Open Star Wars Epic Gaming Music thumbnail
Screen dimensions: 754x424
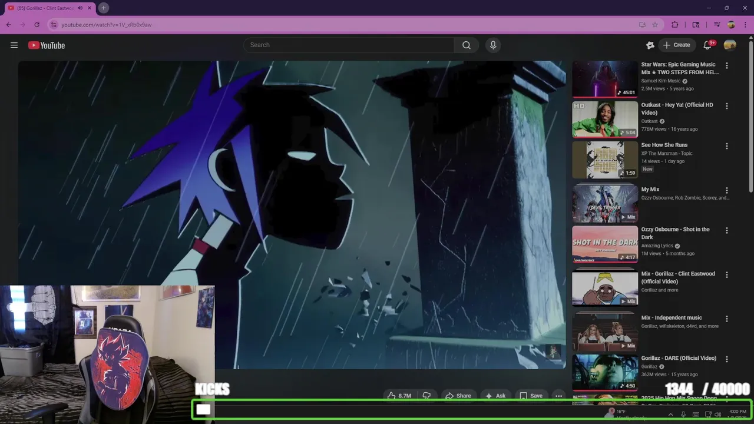point(605,79)
